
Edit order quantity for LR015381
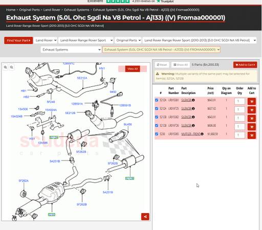[x=239, y=101]
